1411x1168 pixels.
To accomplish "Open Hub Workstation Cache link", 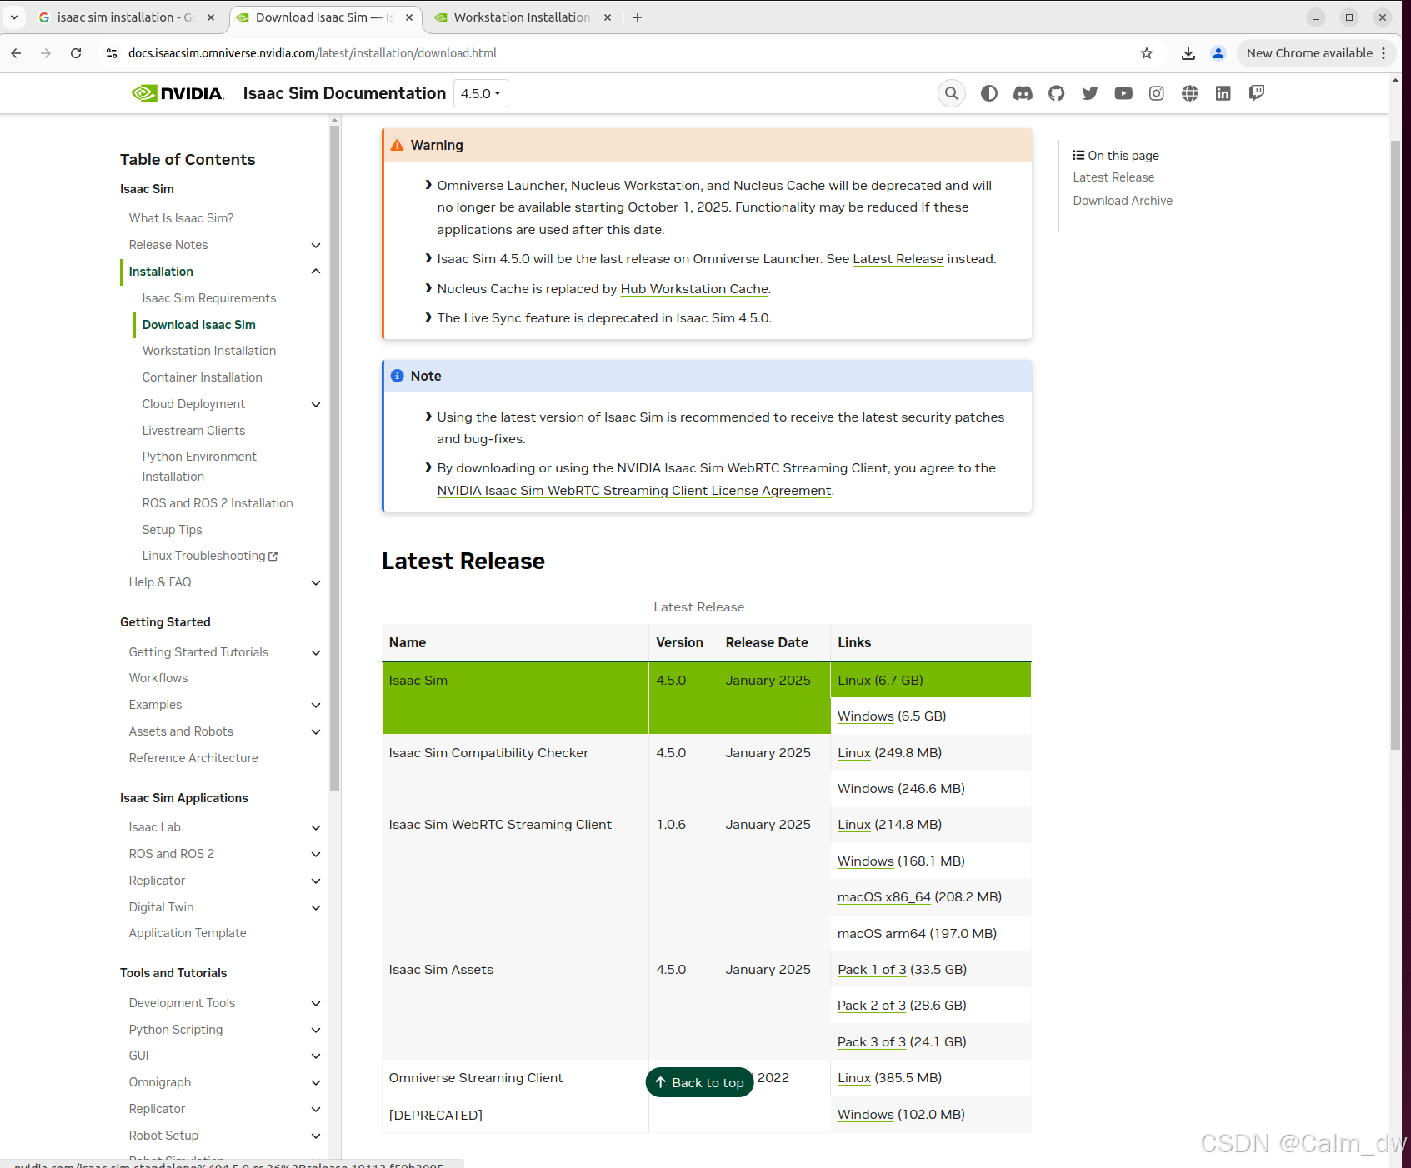I will tap(694, 289).
